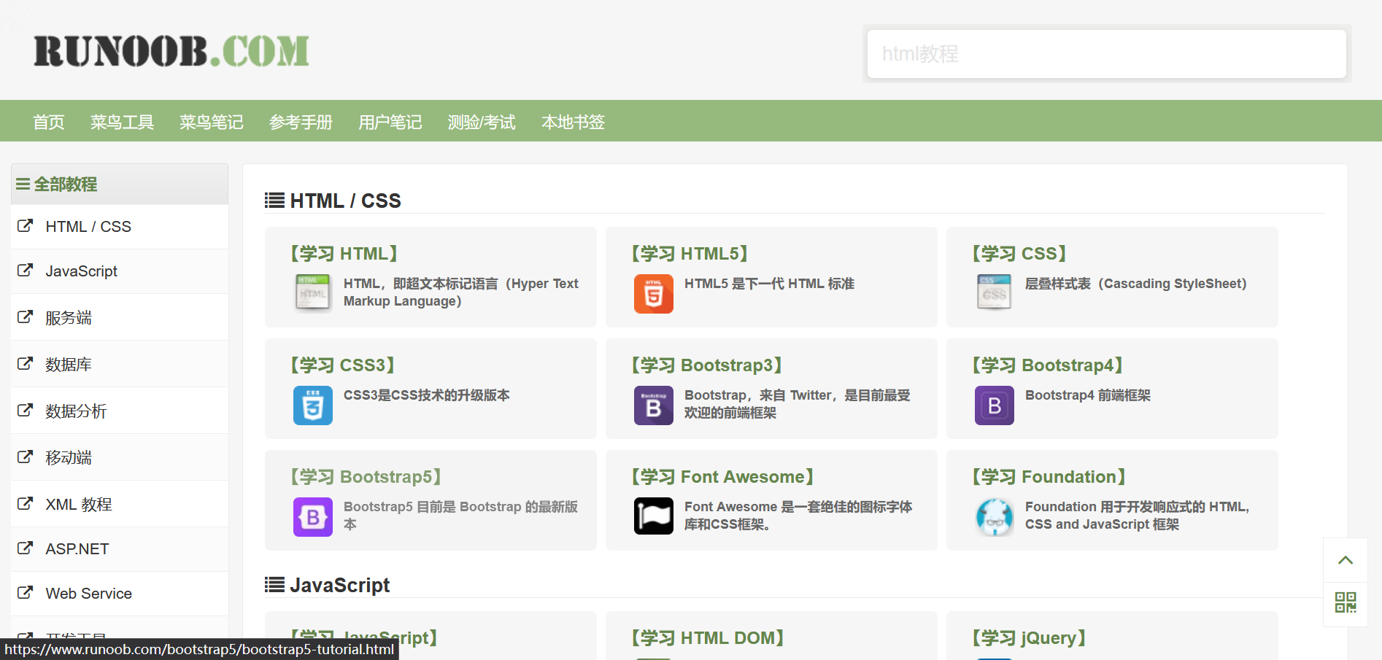Click external-link icon beside JavaScript in sidebar
The height and width of the screenshot is (660, 1382).
click(x=26, y=271)
